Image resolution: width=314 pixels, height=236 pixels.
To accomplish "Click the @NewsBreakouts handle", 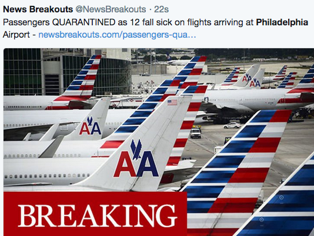I will pos(111,9).
